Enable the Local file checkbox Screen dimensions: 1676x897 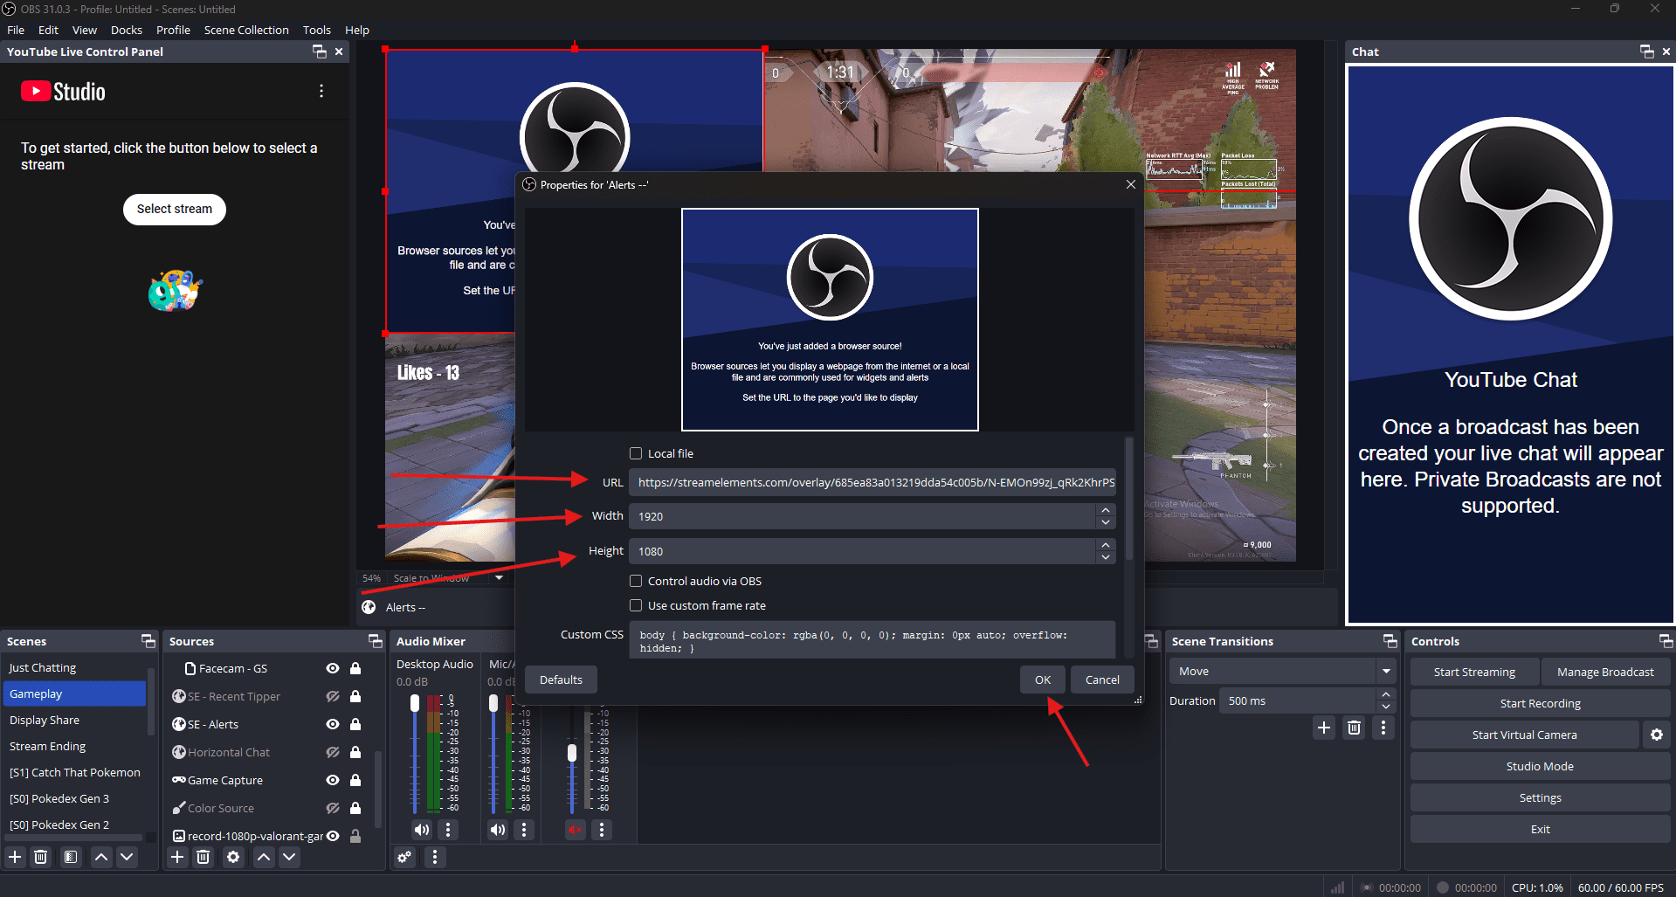pyautogui.click(x=636, y=453)
